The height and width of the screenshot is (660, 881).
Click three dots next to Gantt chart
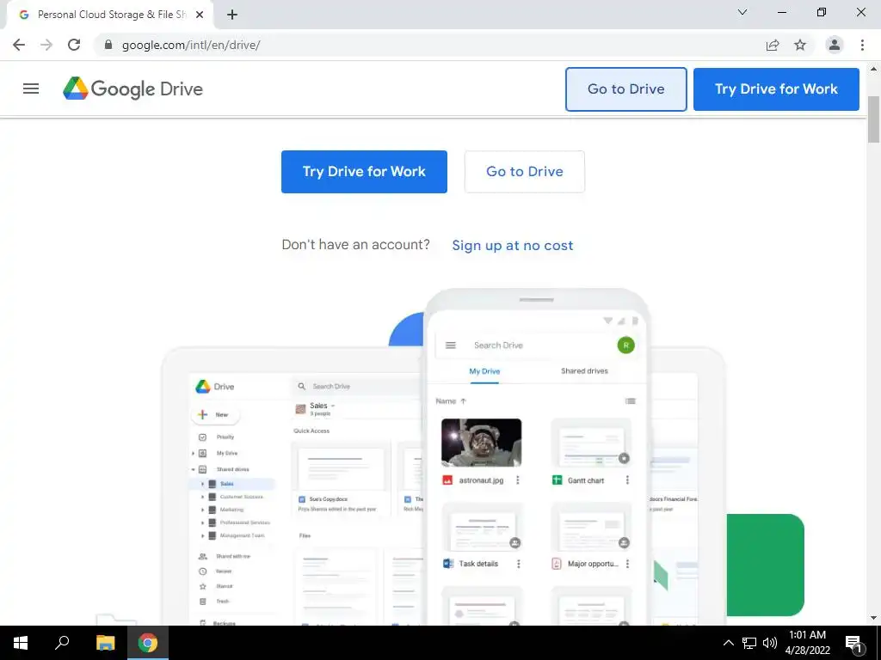click(x=627, y=480)
